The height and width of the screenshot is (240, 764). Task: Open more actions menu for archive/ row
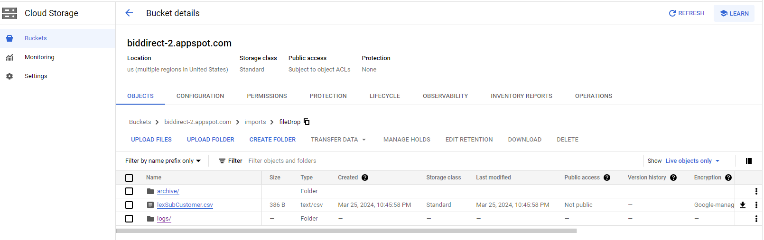756,191
